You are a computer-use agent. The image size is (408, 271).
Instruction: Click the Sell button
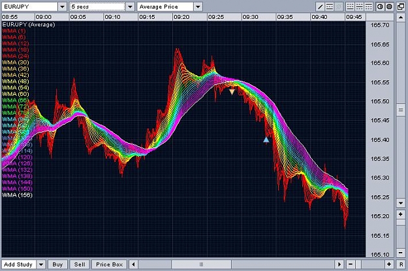point(80,264)
